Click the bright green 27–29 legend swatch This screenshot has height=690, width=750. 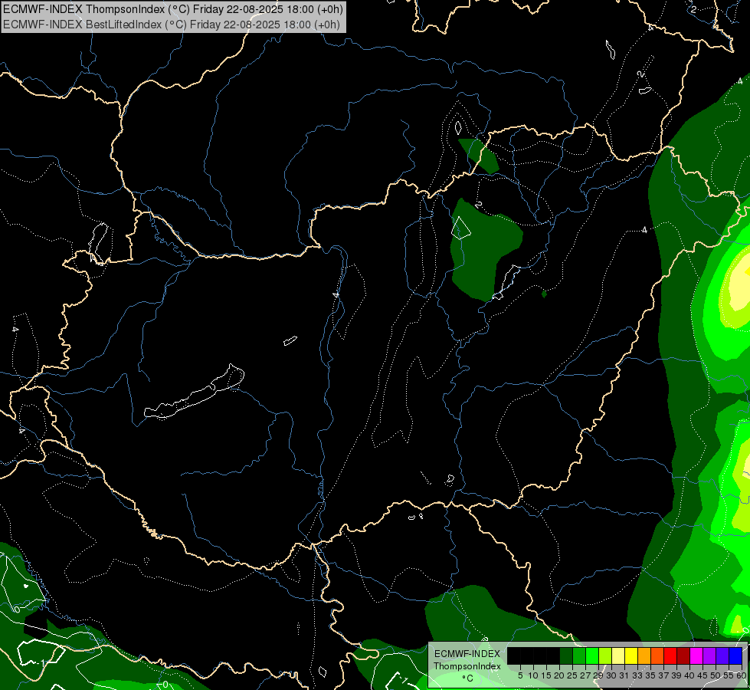(592, 655)
